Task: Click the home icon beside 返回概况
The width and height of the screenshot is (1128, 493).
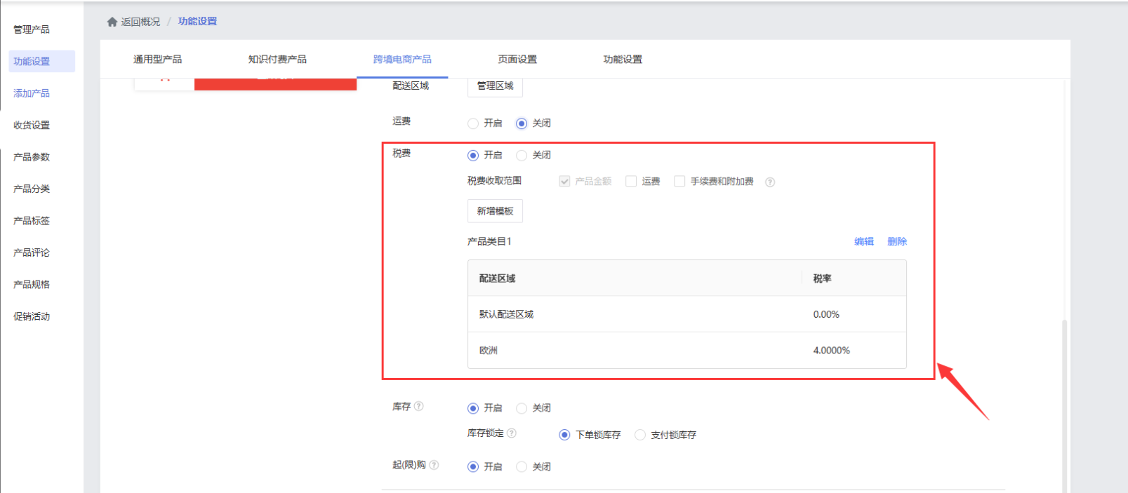Action: (x=112, y=22)
